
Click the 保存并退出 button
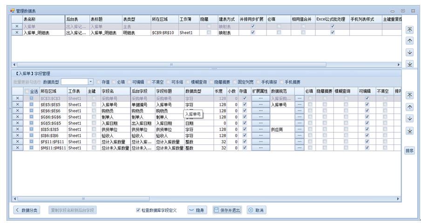click(227, 210)
